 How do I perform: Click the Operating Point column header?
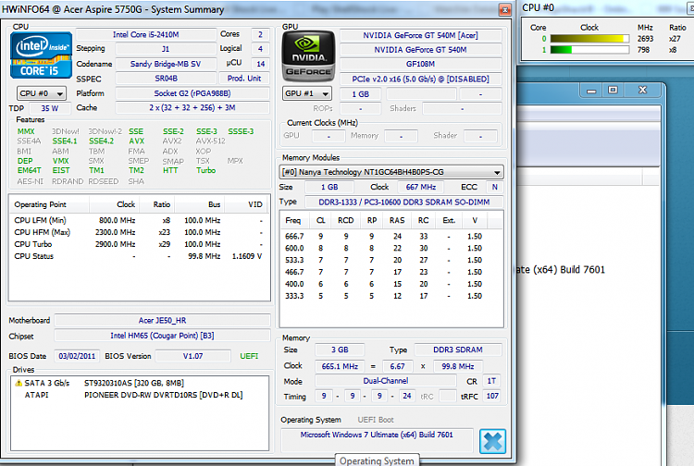(50, 204)
